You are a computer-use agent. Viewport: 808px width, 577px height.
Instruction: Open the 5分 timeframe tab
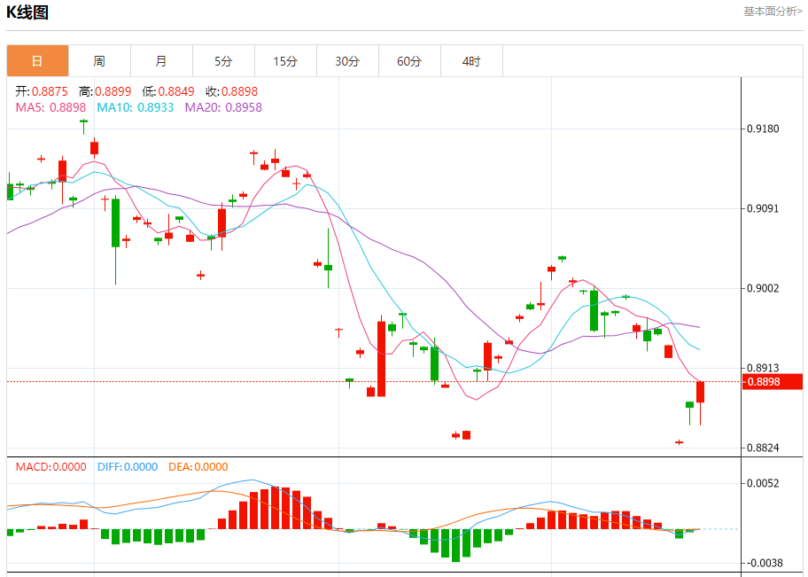tap(223, 61)
